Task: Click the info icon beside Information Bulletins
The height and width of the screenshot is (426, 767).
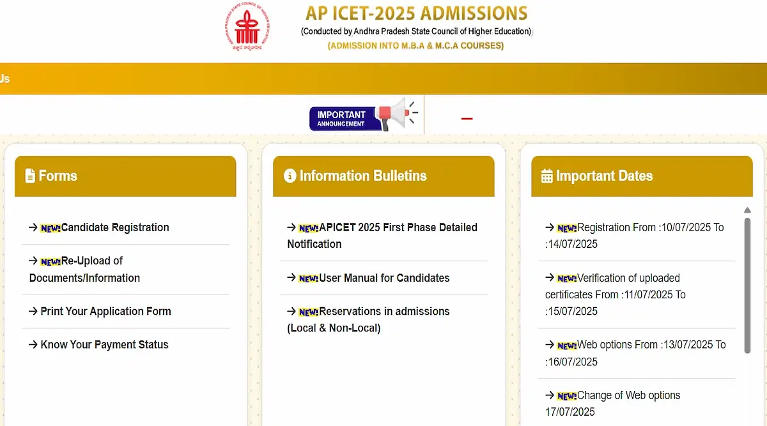Action: click(290, 176)
